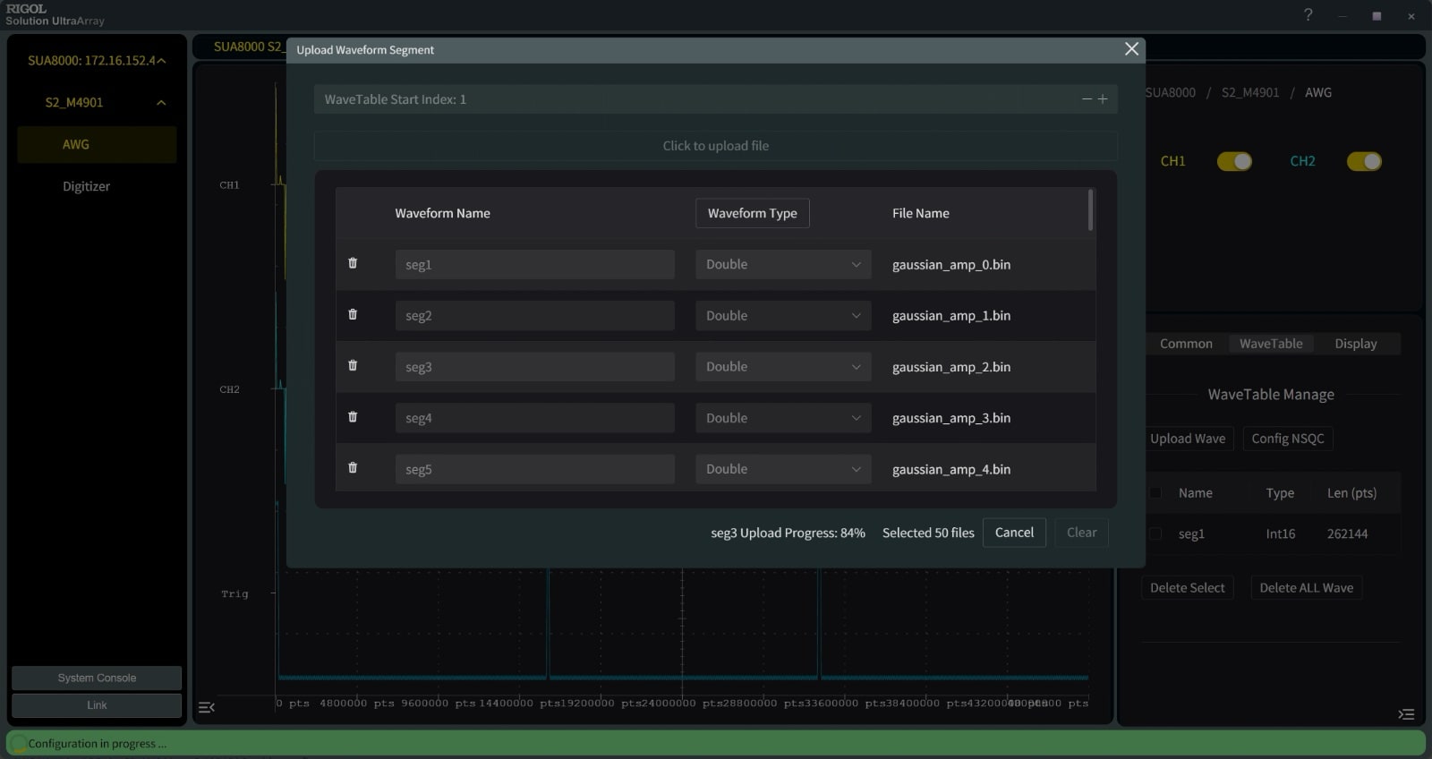Close the Upload Waveform Segment dialog

click(1131, 49)
